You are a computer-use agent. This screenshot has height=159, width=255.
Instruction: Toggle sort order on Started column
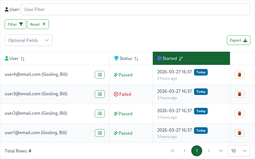point(181,59)
